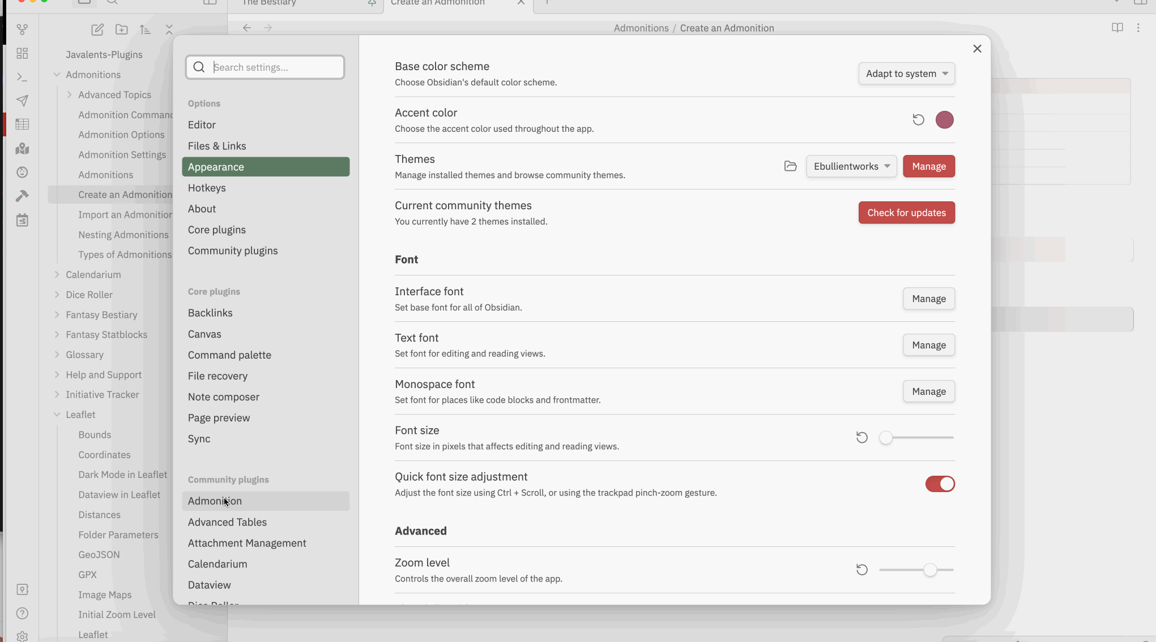Open the themes folder icon
1156x642 pixels.
790,166
